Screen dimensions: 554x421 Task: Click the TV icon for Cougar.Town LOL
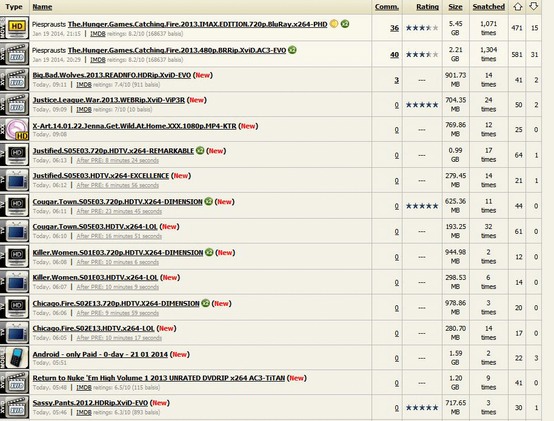[15, 231]
